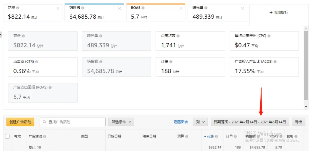Click info icon next to 点击率 (CTR)
Viewport: 310px width, 151px height.
(x=36, y=62)
